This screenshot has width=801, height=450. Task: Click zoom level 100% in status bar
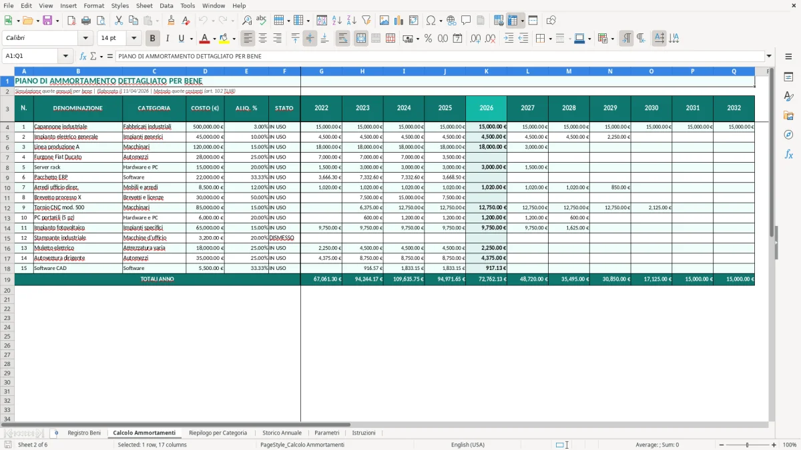[x=790, y=445]
